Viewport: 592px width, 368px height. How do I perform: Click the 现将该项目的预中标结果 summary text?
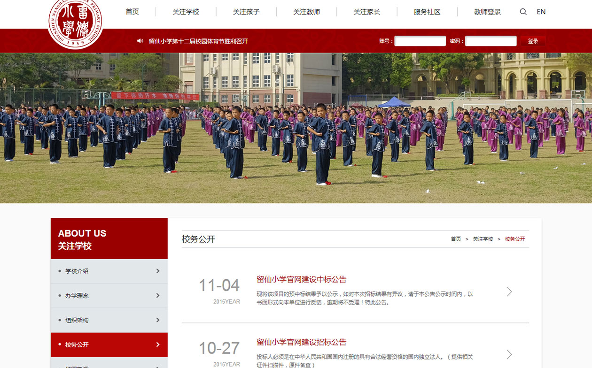[365, 298]
